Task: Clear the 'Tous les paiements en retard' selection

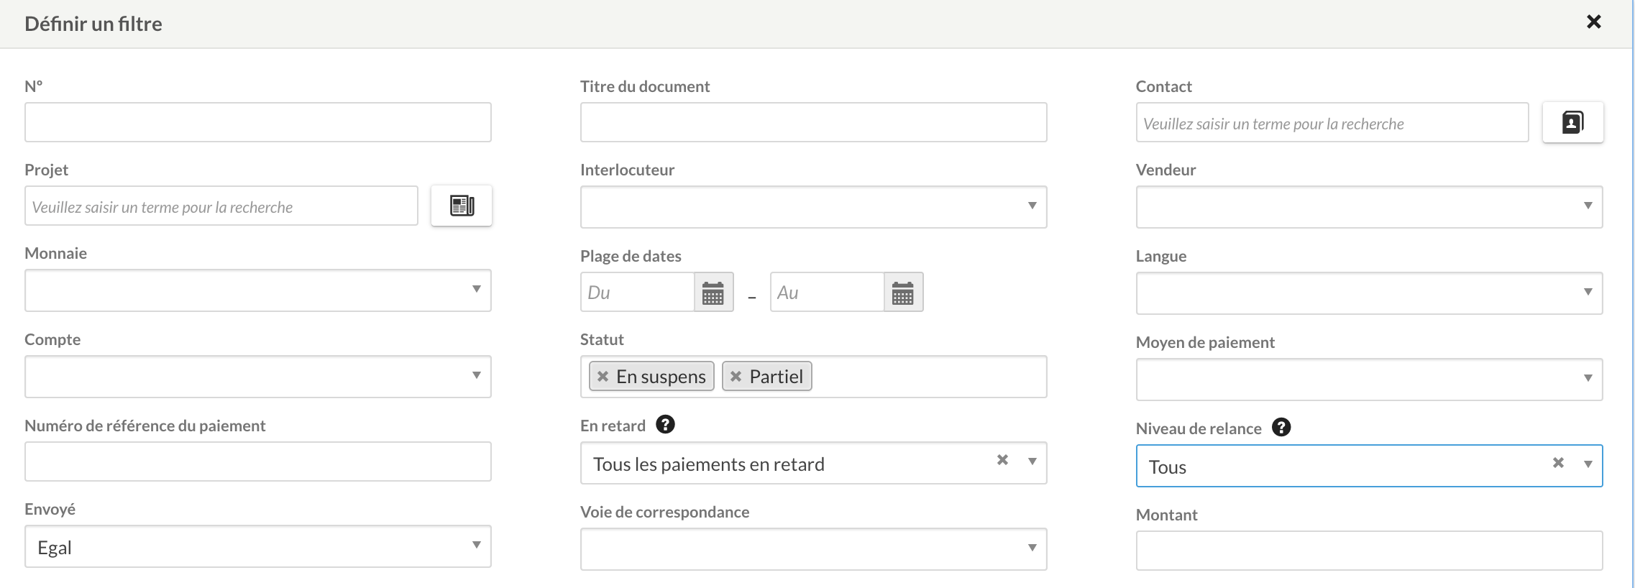Action: pos(1002,460)
